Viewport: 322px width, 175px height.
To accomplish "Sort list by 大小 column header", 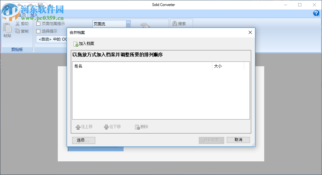I will (228, 66).
